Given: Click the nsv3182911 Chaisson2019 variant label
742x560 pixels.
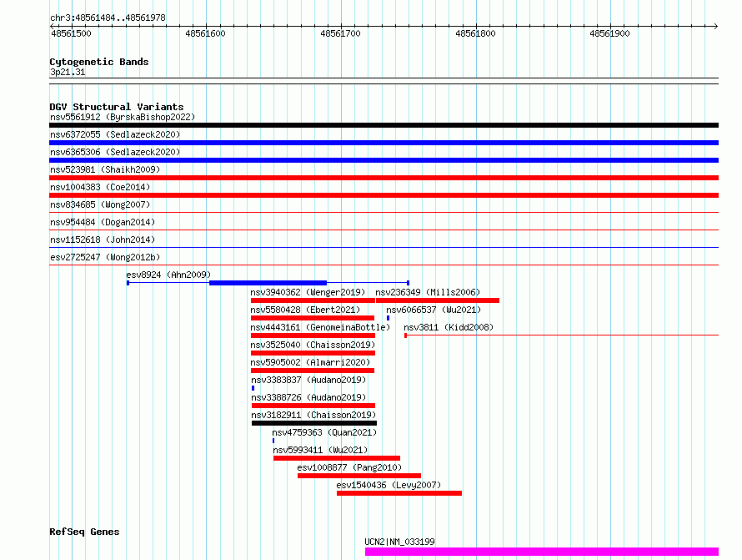Looking at the screenshot, I should click(313, 415).
